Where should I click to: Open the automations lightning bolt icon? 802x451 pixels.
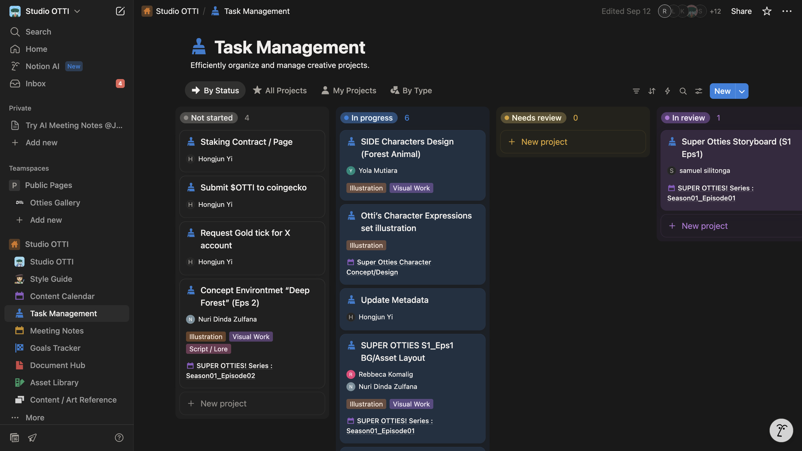(x=667, y=91)
